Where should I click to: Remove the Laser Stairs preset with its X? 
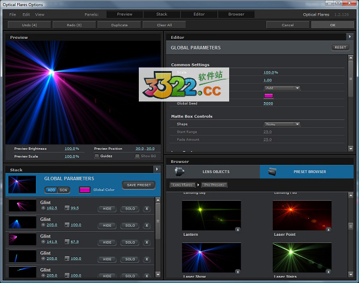[x=328, y=272]
